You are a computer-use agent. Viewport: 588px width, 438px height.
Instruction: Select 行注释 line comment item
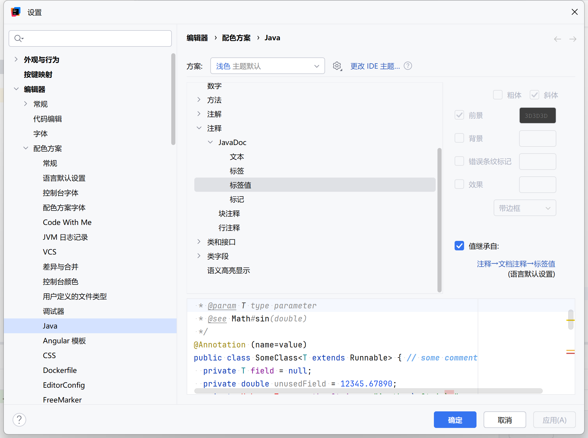(229, 228)
